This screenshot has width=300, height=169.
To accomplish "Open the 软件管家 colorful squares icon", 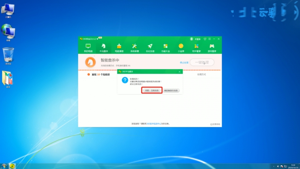I will (x=196, y=48).
